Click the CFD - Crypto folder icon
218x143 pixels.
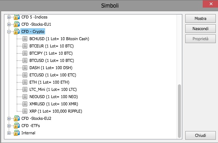(x=17, y=31)
